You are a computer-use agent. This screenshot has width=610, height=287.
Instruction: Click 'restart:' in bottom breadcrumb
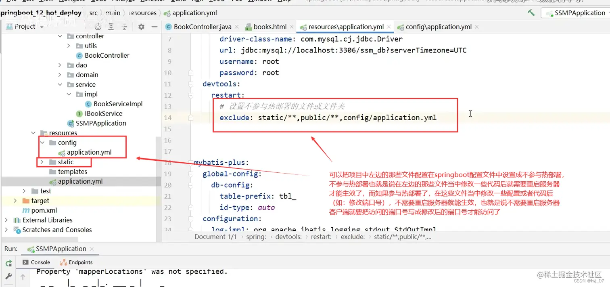(x=322, y=237)
